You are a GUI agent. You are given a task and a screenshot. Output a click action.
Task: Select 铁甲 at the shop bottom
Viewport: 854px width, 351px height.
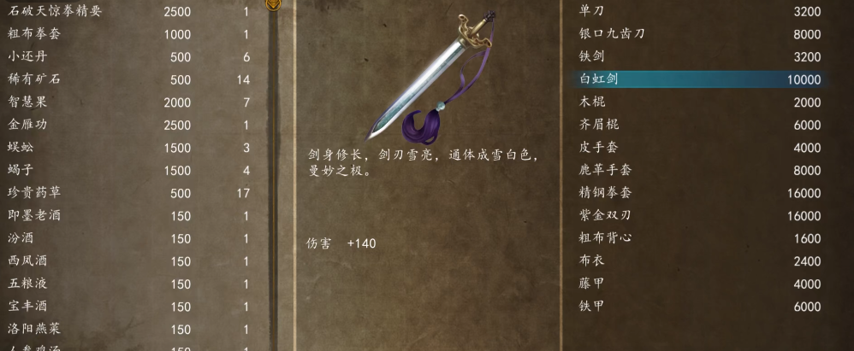point(701,307)
